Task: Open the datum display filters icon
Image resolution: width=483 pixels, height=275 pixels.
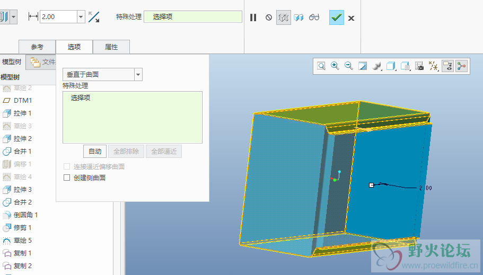Action: click(x=433, y=66)
